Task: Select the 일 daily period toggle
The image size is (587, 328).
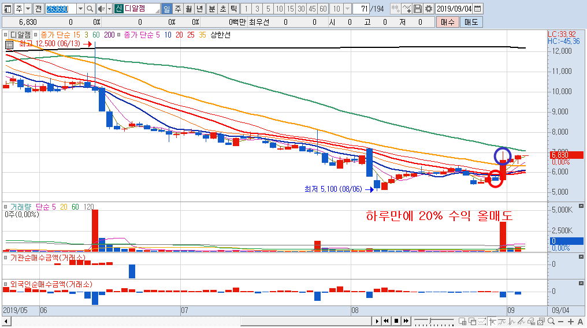Action: tap(166, 9)
